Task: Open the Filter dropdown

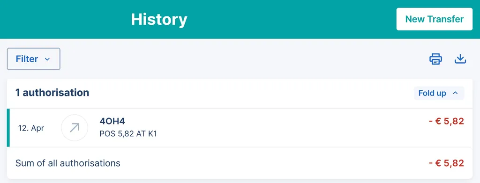Action: click(x=34, y=59)
